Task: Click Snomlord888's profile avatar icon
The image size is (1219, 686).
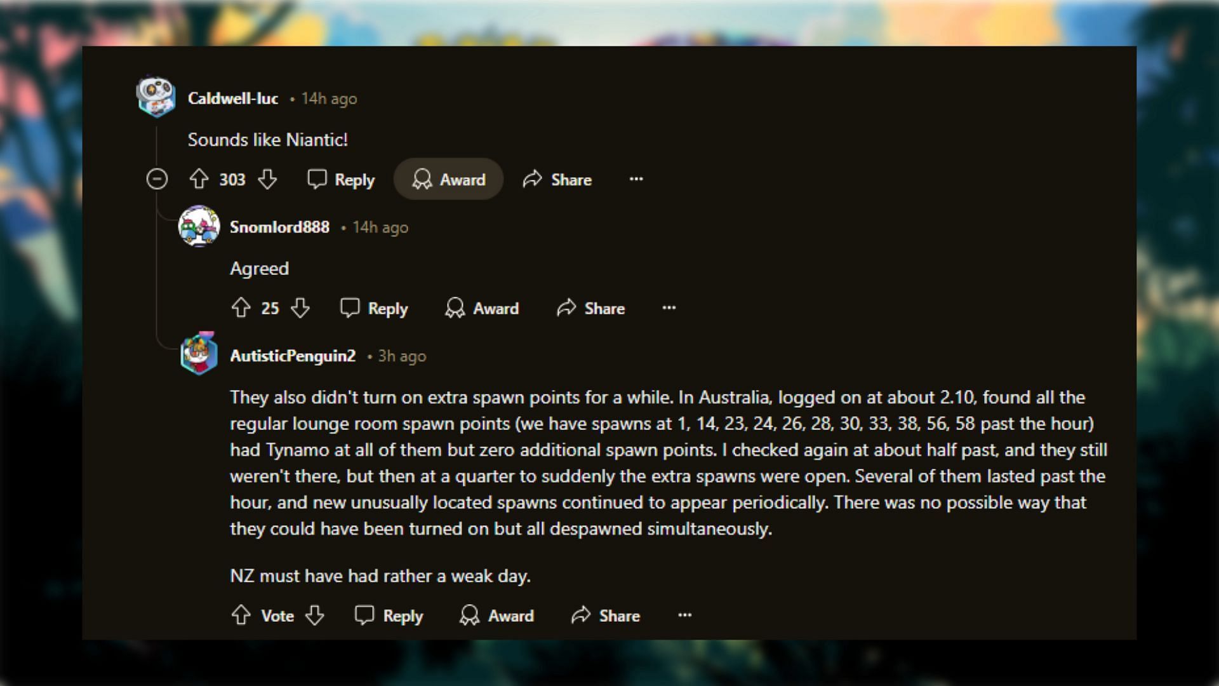Action: click(x=199, y=227)
